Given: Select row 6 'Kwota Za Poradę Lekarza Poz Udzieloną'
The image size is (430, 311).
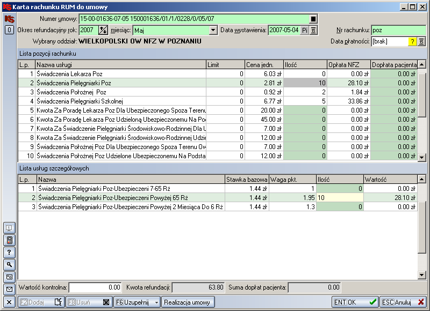Looking at the screenshot, I should coord(218,120).
